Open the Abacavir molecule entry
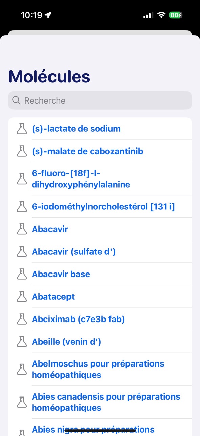 [x=50, y=229]
